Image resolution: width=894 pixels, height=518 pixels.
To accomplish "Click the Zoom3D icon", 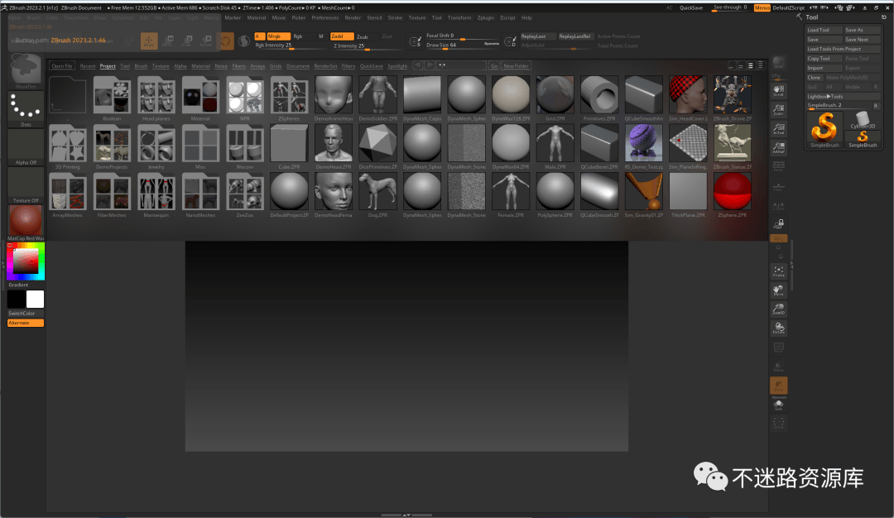I will (778, 309).
